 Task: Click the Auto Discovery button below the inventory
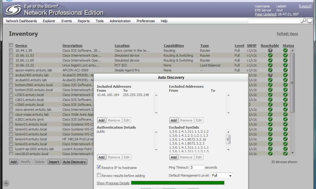(75, 162)
